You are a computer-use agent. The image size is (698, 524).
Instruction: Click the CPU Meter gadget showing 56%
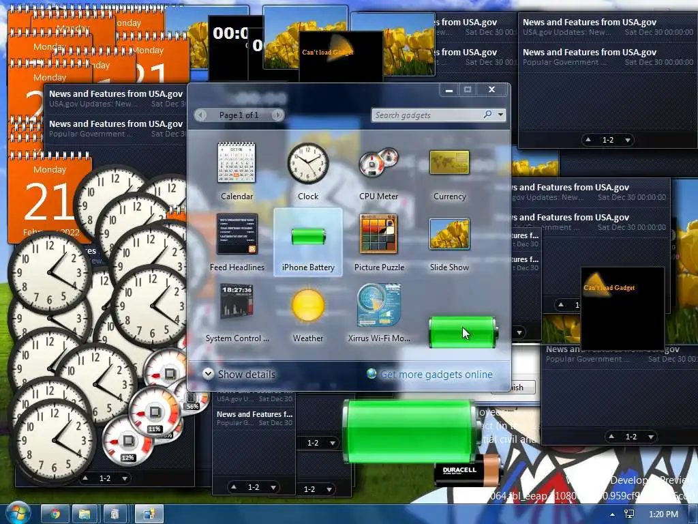click(193, 398)
